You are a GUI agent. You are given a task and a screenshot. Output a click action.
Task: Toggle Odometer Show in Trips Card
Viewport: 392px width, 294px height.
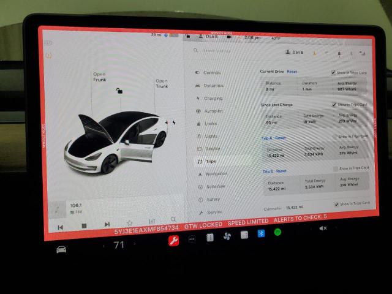pos(337,204)
